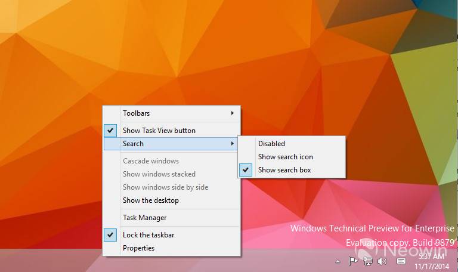
Task: Open Task Manager from the context menu
Action: pos(172,218)
